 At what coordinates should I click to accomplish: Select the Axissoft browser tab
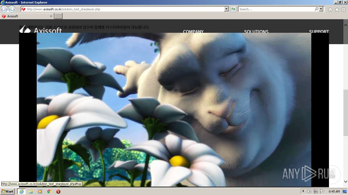27,16
